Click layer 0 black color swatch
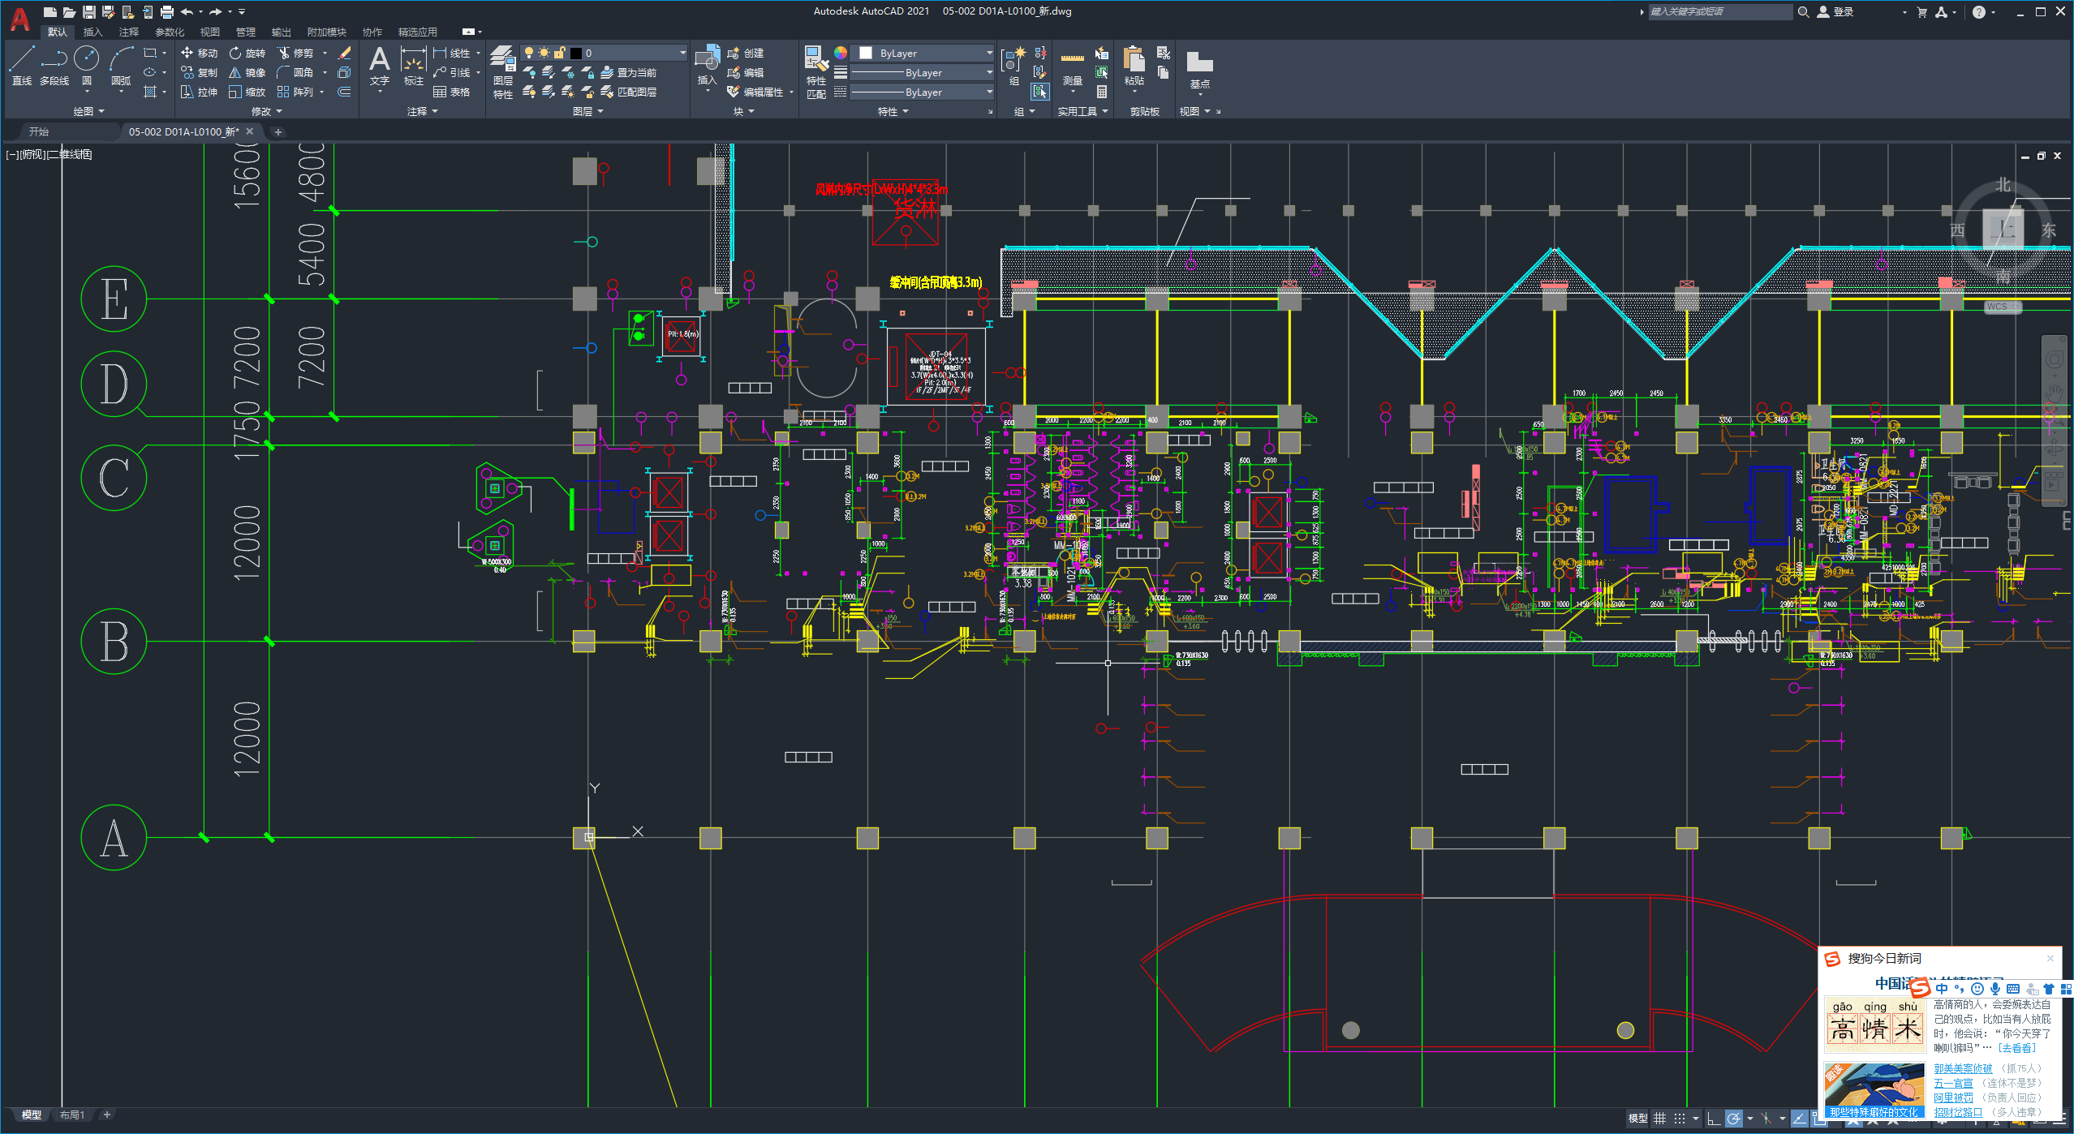The image size is (2074, 1134). 576,53
